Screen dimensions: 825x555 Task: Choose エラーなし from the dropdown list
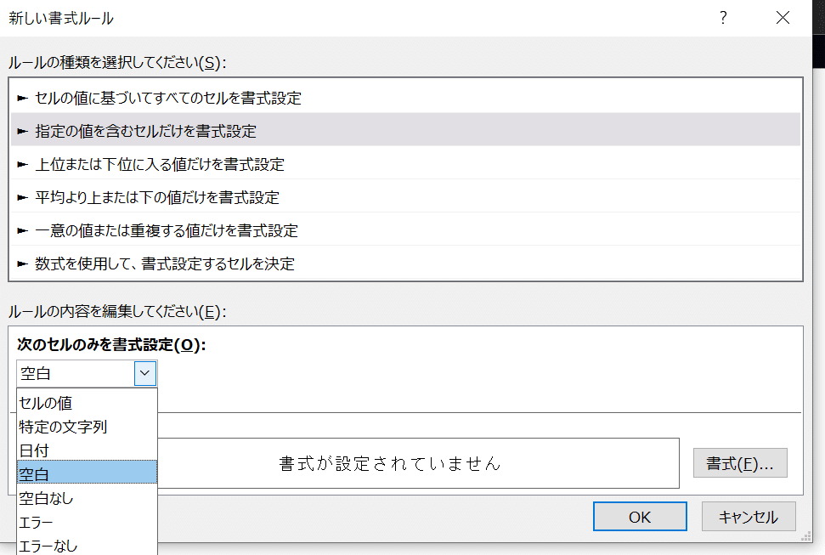coord(87,546)
